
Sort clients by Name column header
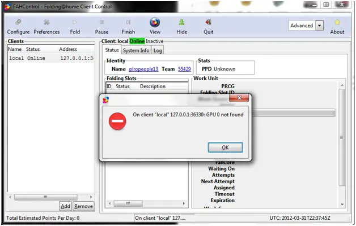coord(15,49)
